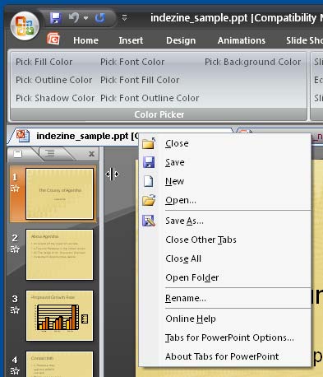Select slide 3 chart thumbnail
Screen dimensions: 323x377
coord(59,315)
